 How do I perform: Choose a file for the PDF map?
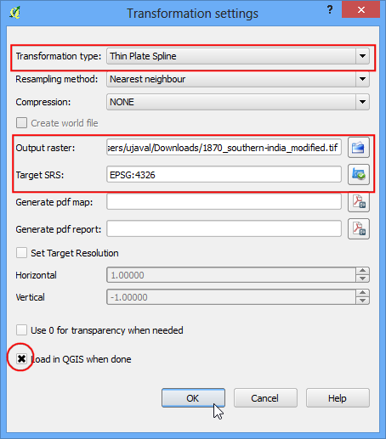(x=359, y=202)
